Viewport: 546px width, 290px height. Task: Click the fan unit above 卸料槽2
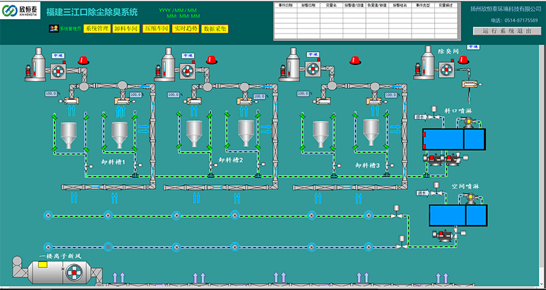pyautogui.click(x=187, y=71)
